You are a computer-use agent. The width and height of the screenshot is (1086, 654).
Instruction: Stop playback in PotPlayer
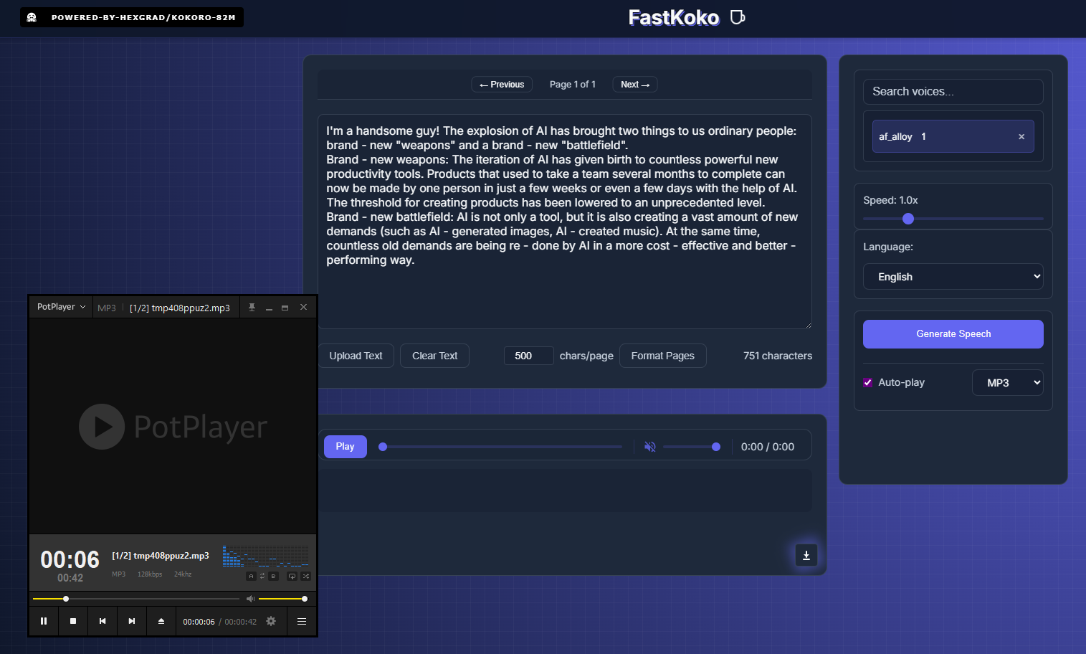[x=73, y=621]
